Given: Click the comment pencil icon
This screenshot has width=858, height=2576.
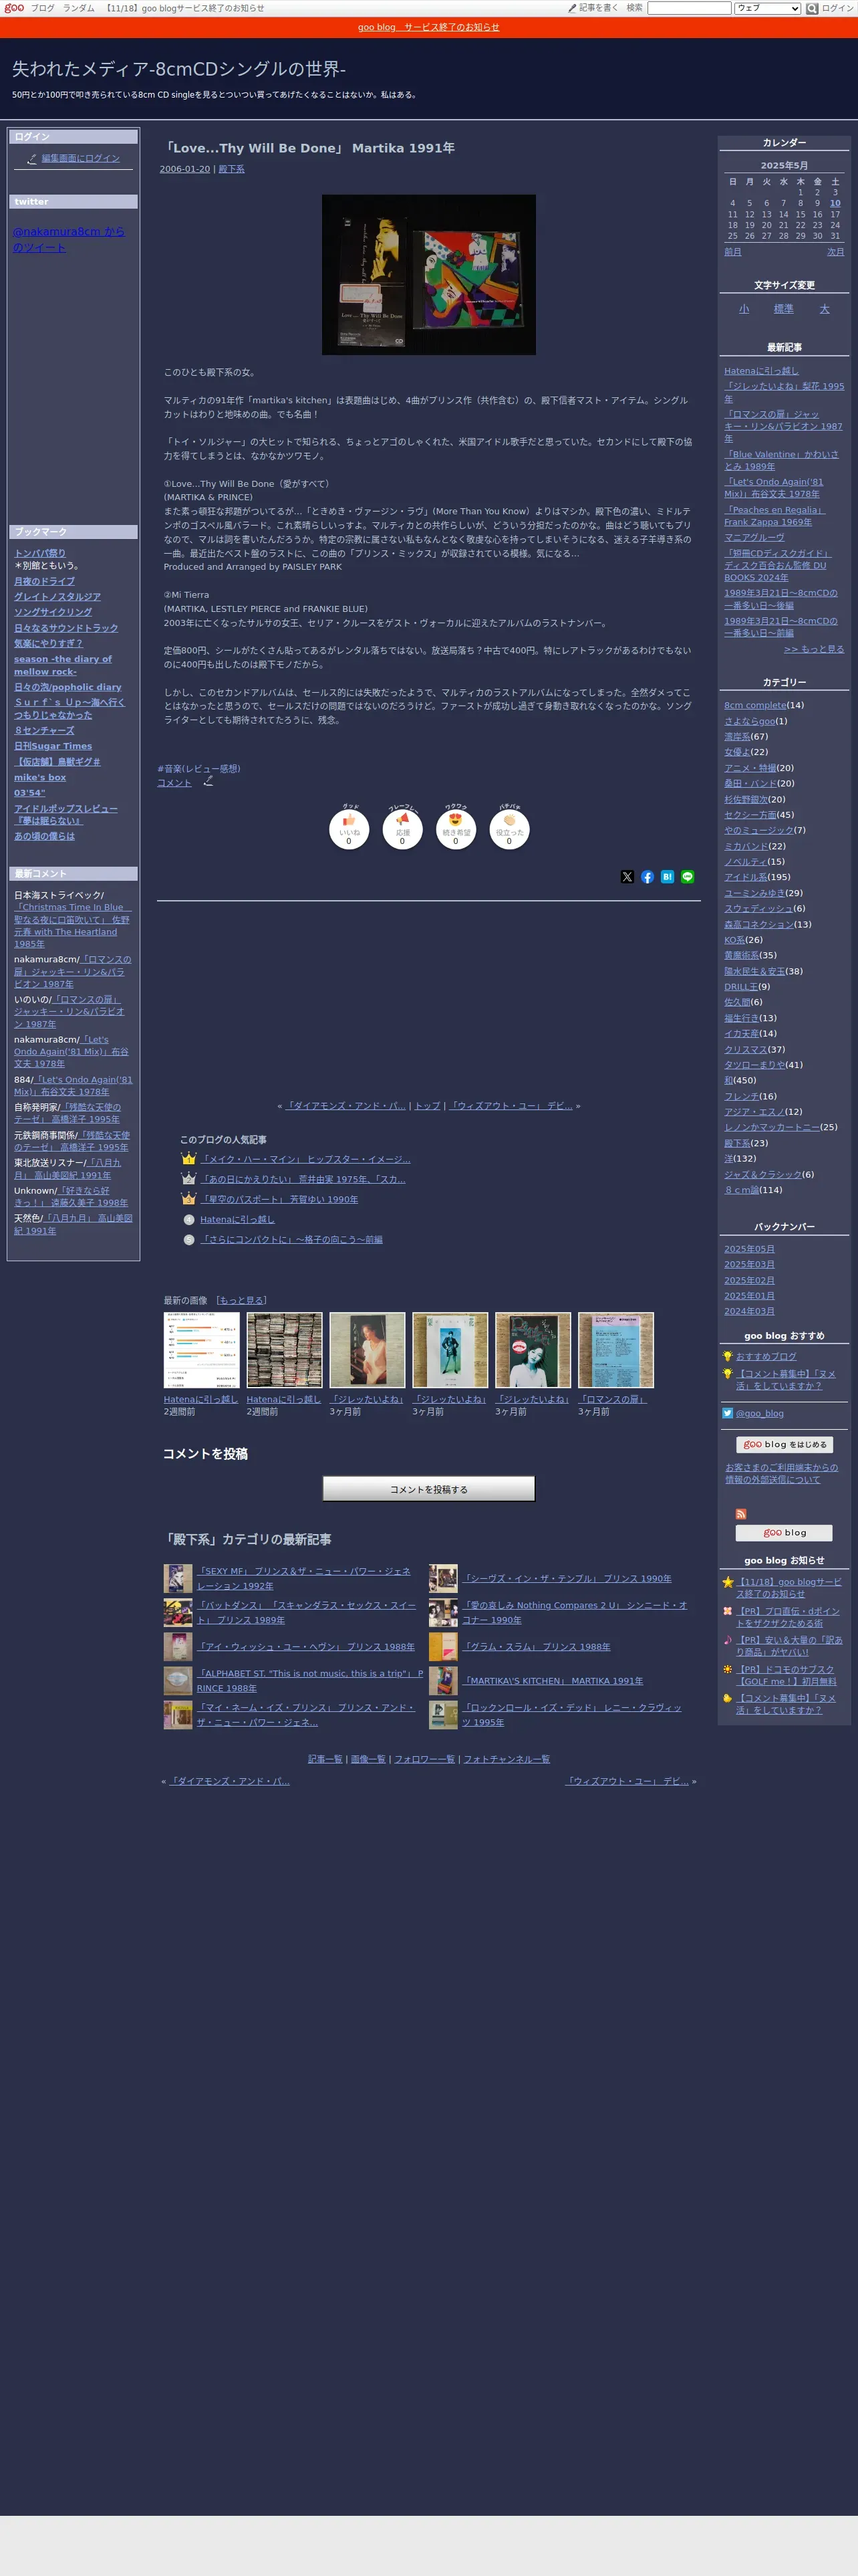Looking at the screenshot, I should (x=208, y=781).
